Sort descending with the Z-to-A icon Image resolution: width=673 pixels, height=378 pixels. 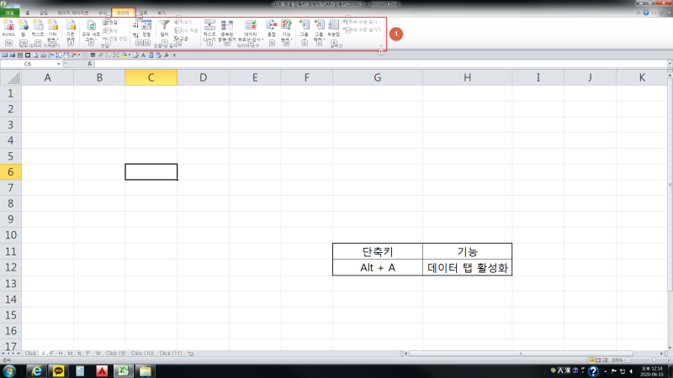(x=135, y=35)
